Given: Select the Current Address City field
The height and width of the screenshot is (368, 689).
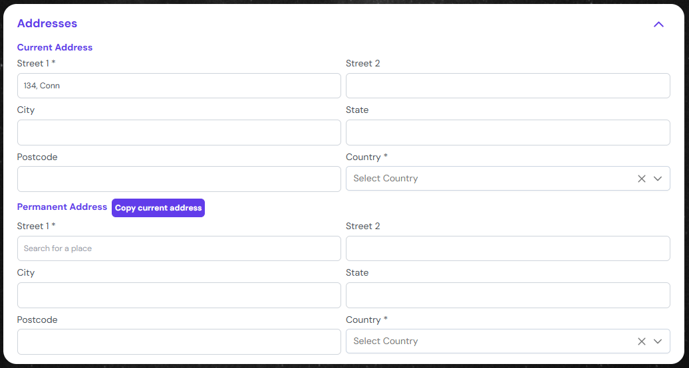Looking at the screenshot, I should 179,132.
